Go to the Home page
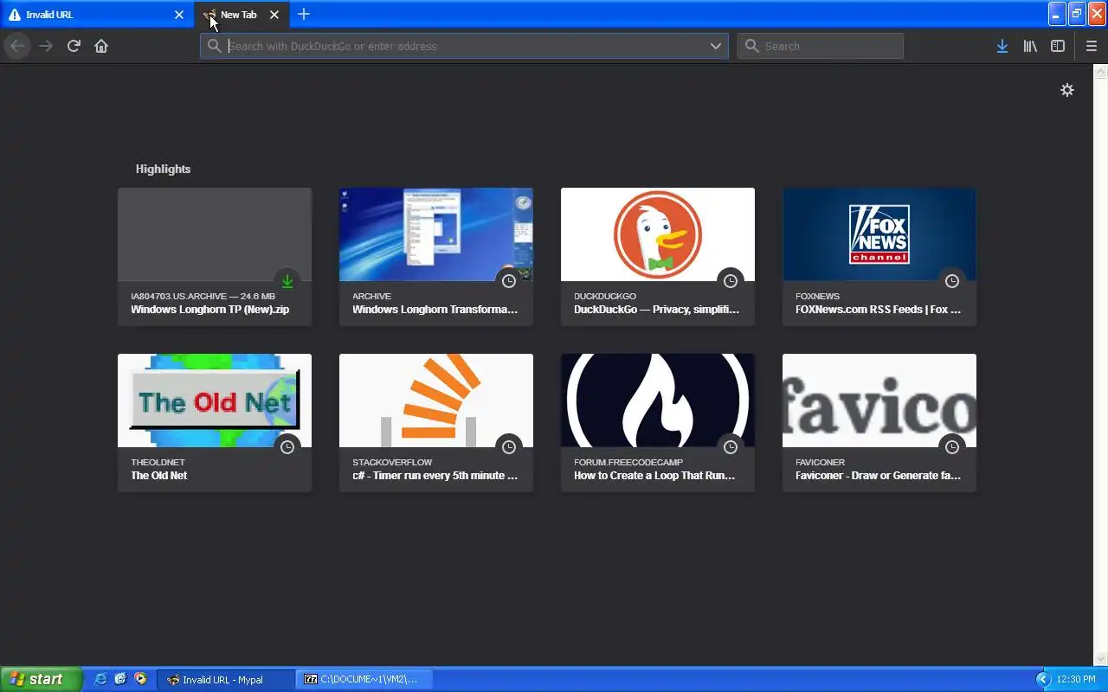This screenshot has width=1108, height=692. (x=101, y=46)
